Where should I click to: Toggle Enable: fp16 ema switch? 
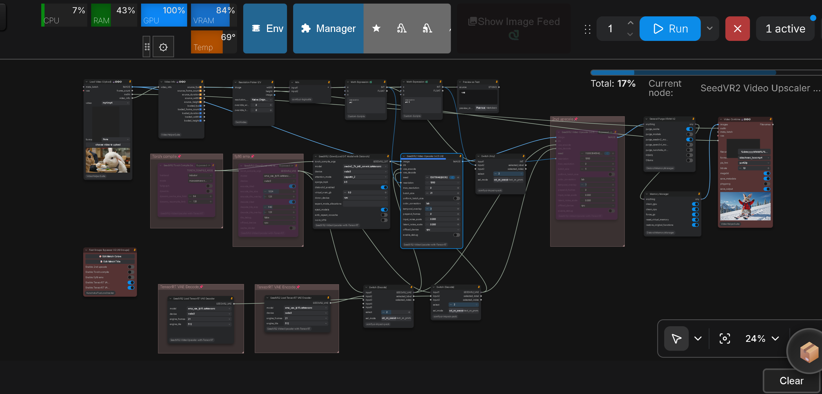pos(131,277)
